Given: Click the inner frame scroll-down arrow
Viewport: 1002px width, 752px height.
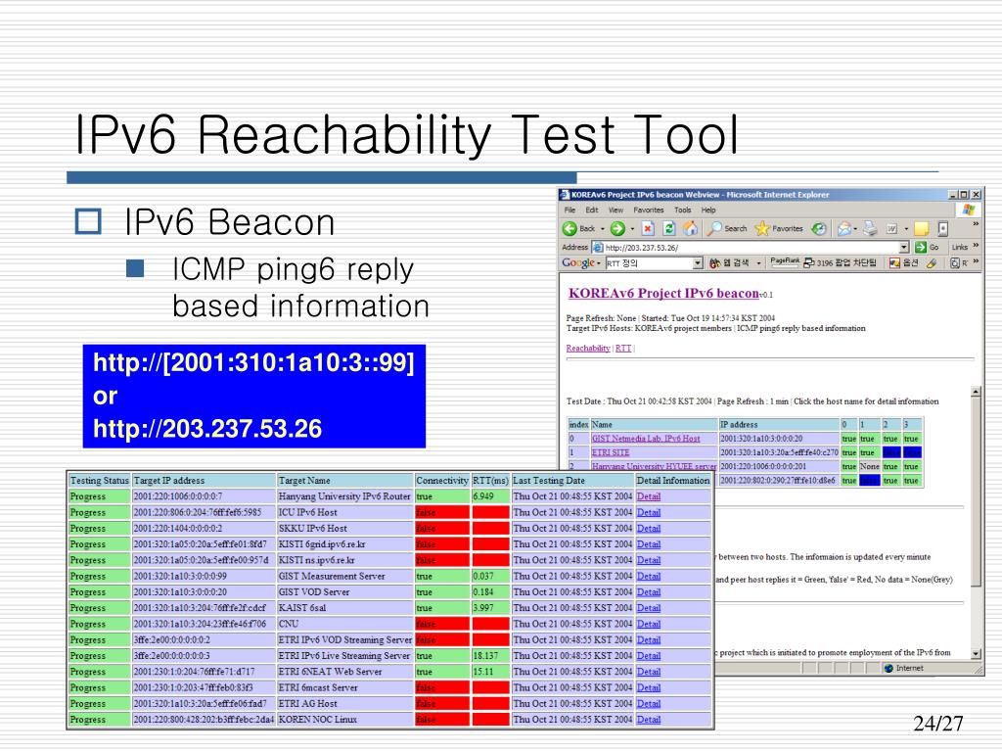Looking at the screenshot, I should pos(976,653).
